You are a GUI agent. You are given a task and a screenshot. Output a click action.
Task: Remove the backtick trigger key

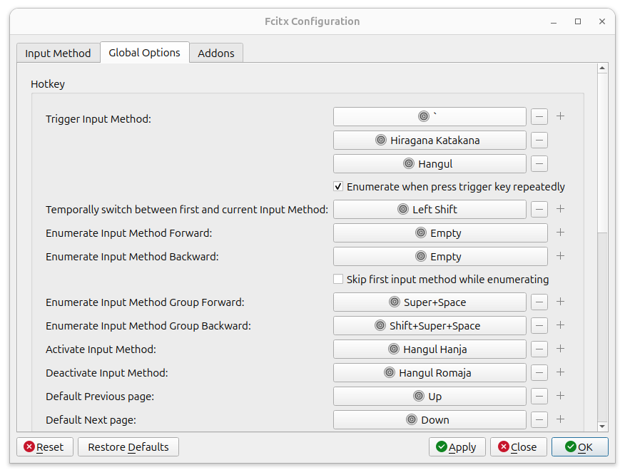(x=539, y=117)
